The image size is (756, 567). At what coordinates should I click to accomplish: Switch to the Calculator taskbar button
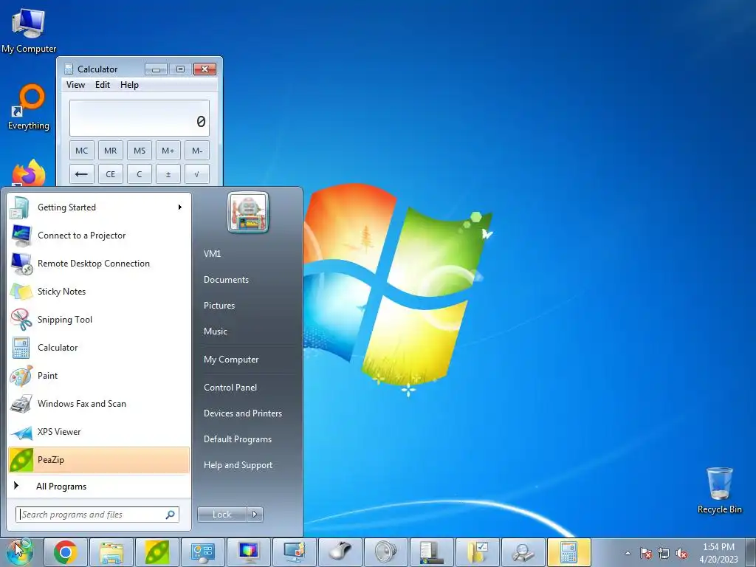569,552
